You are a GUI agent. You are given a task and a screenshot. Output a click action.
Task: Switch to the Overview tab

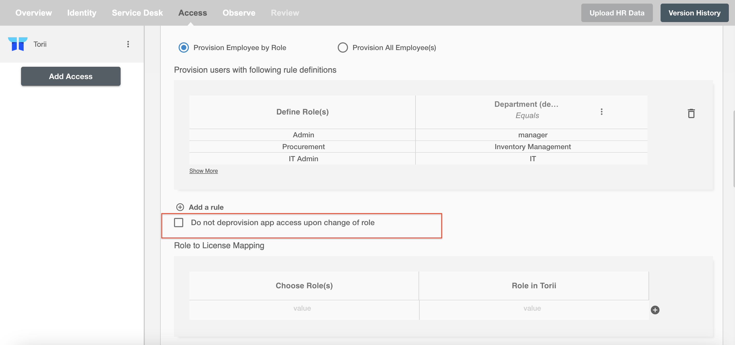[x=34, y=13]
